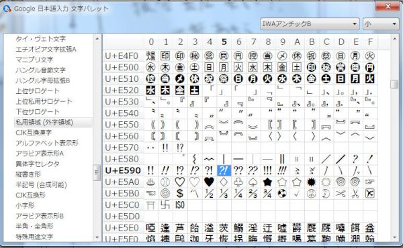Choose the baseball glyph in row U+E5A0
Image resolution: width=403 pixels, height=248 pixels.
click(165, 182)
